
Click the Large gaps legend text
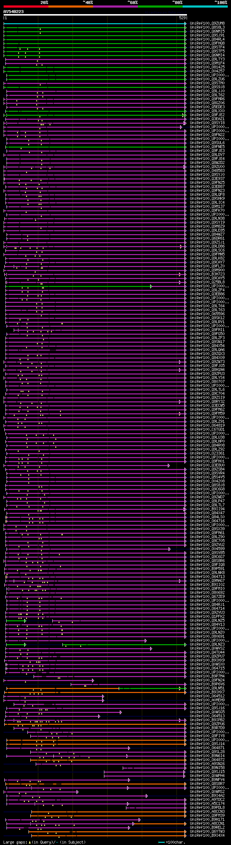[44, 842]
